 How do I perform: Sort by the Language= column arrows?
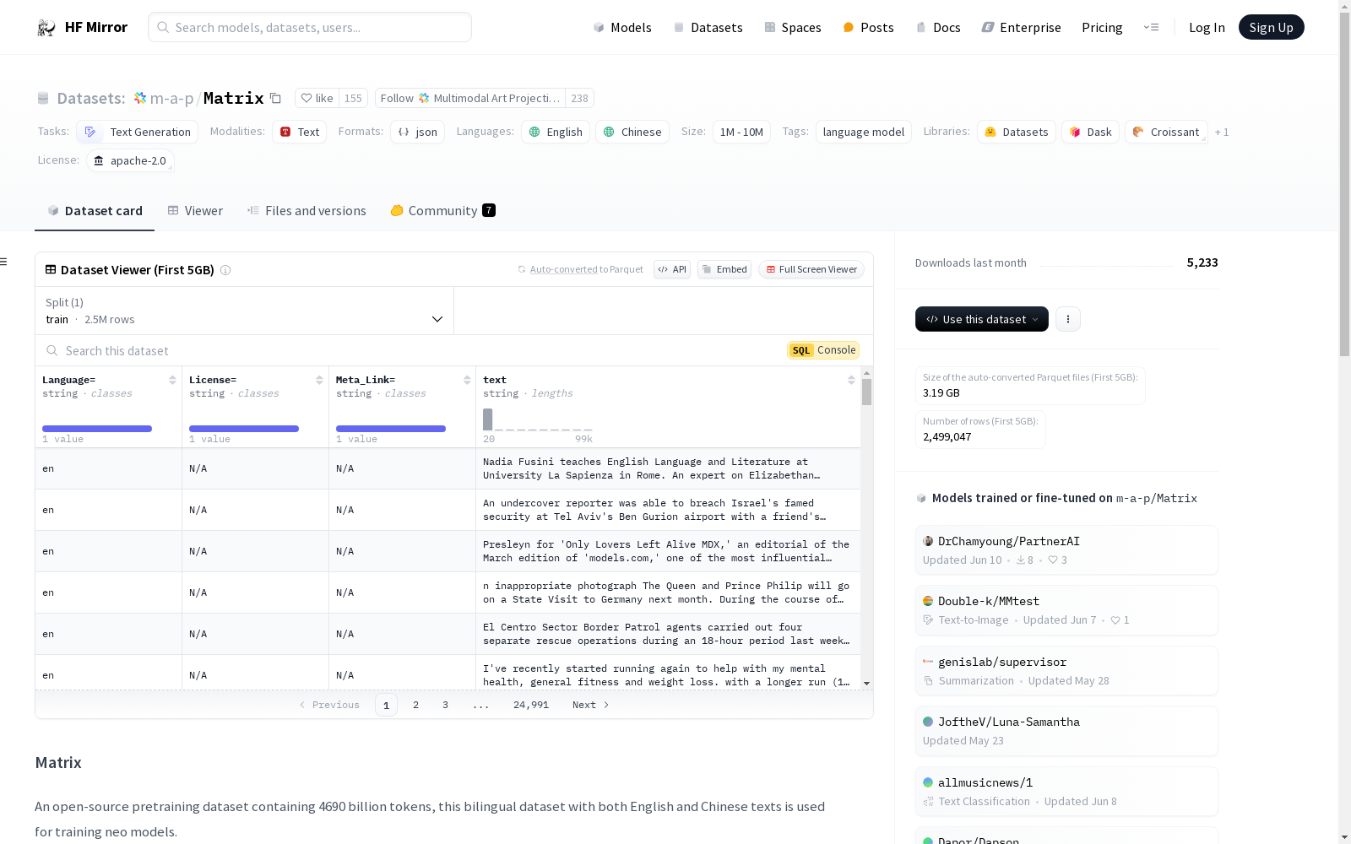172,380
